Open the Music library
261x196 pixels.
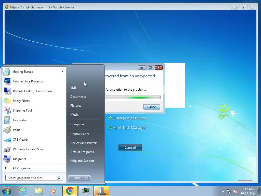pos(74,115)
